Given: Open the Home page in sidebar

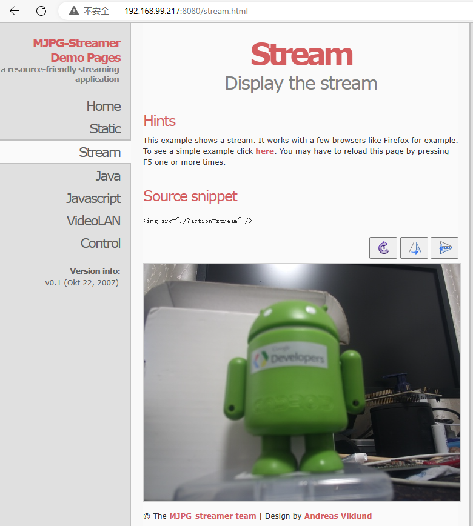Looking at the screenshot, I should [x=104, y=106].
